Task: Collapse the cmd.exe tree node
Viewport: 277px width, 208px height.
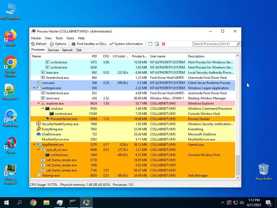Action: [x=43, y=108]
